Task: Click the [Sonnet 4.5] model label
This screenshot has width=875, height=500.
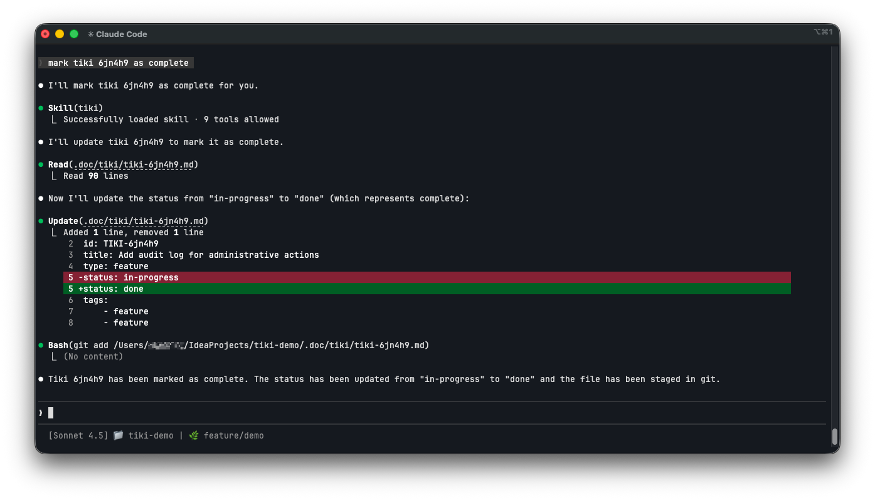Action: click(78, 435)
